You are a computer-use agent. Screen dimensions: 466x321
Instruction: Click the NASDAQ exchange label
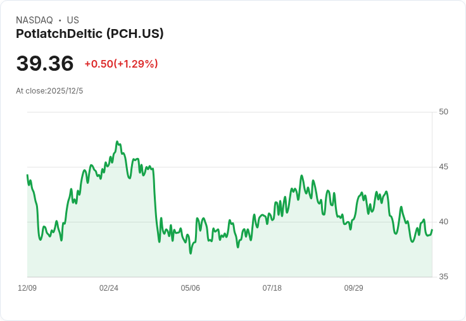point(34,20)
